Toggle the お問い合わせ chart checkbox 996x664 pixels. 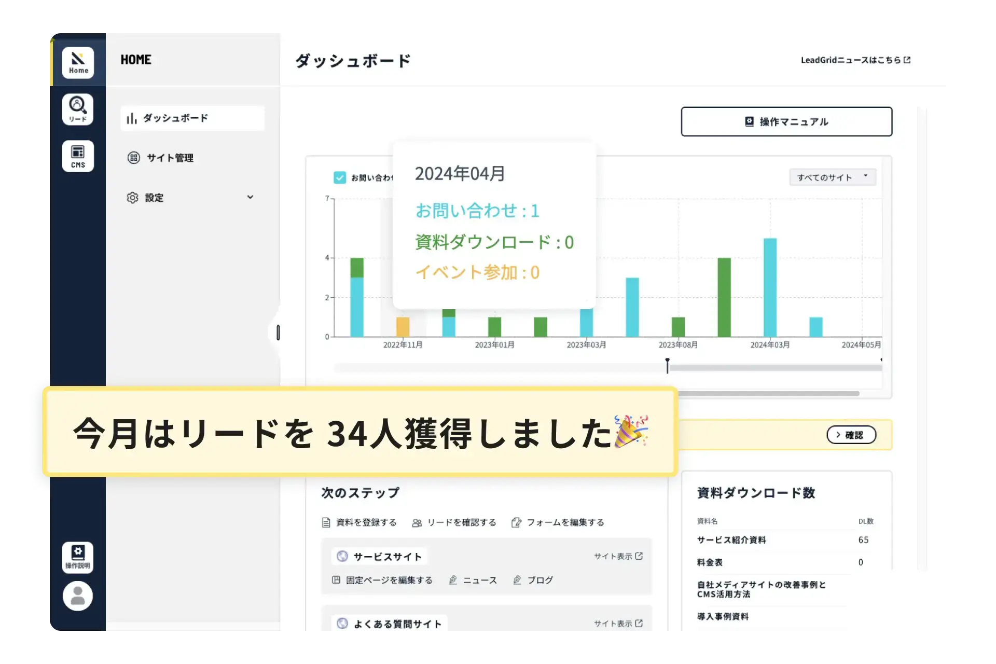click(340, 178)
